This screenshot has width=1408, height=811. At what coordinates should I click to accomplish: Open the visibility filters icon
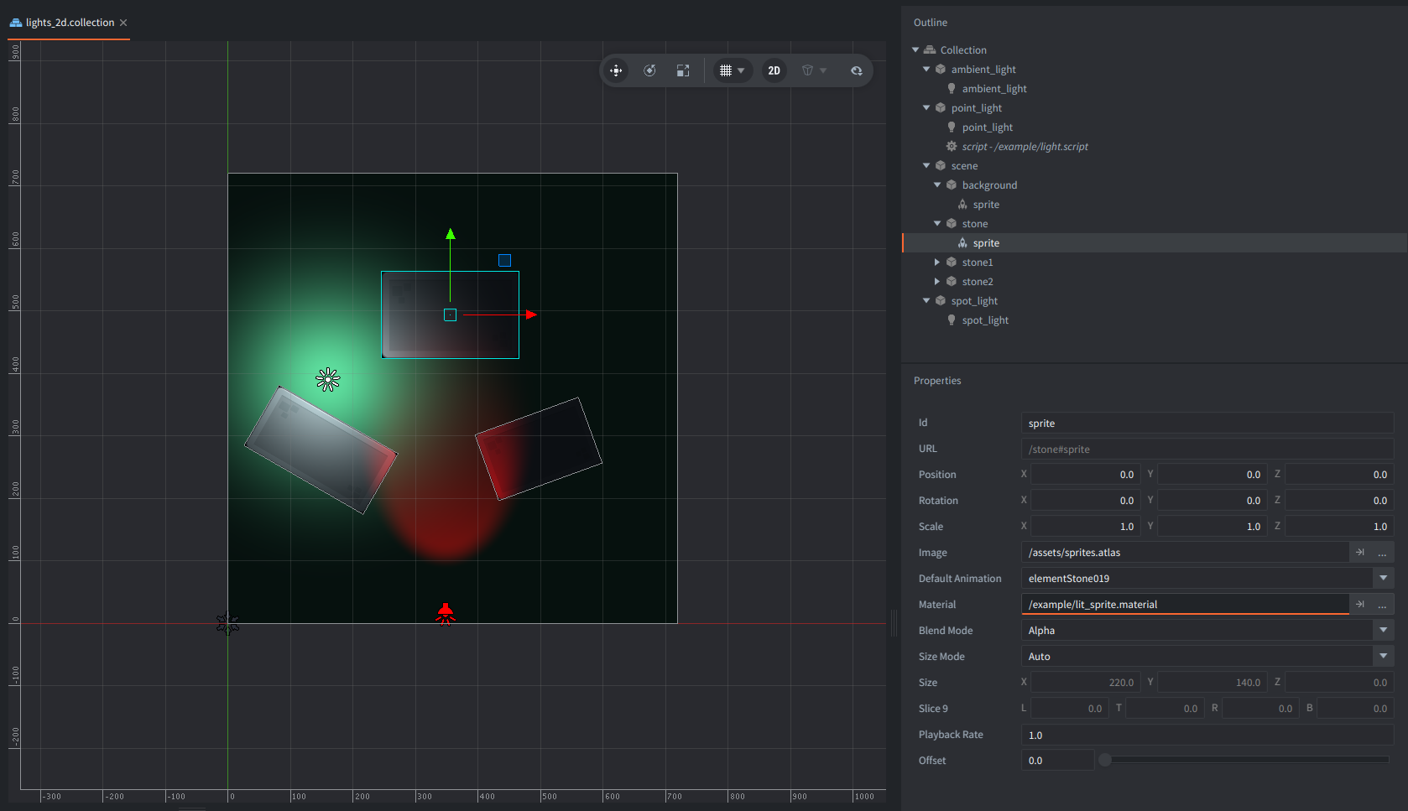click(856, 70)
